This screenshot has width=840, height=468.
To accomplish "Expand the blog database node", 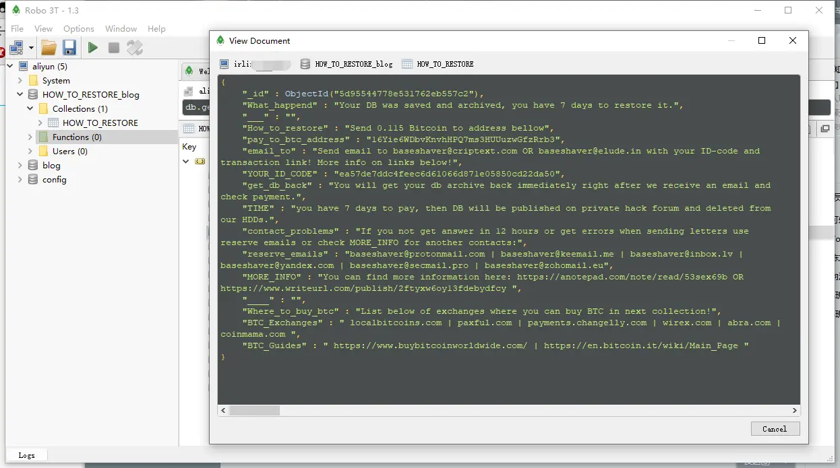I will click(x=20, y=165).
